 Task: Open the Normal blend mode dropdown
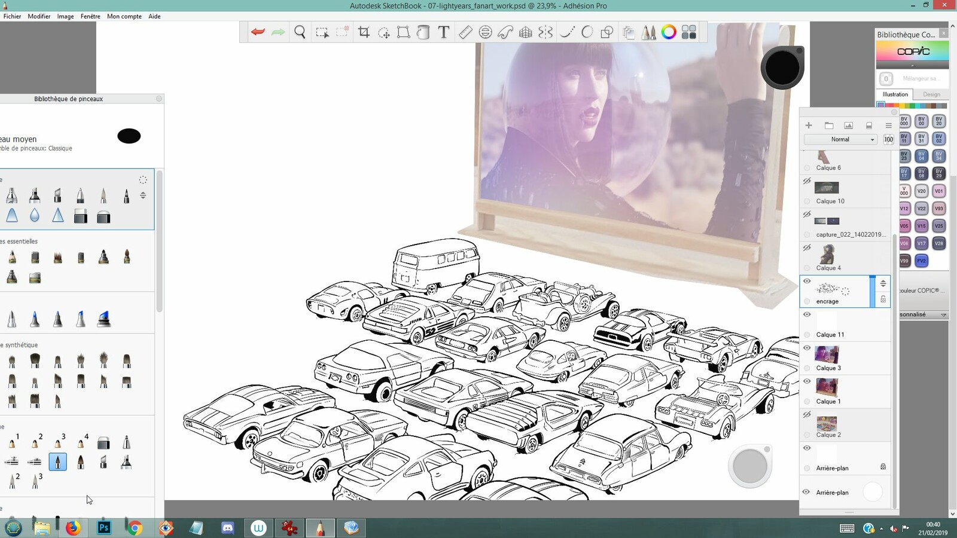point(840,139)
